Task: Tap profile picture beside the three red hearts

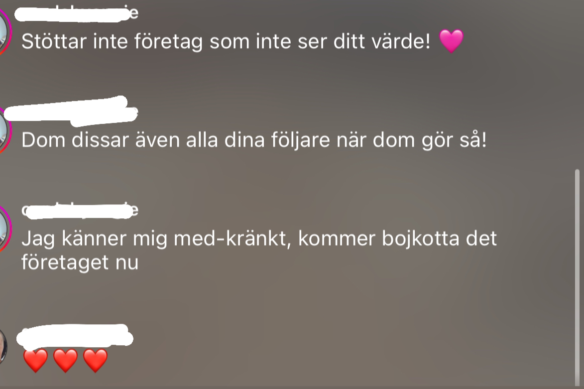Action: (x=3, y=347)
